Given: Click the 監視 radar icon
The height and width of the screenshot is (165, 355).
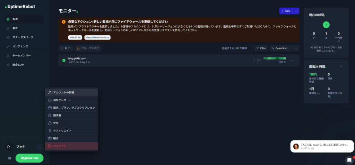Looking at the screenshot, I should point(8,19).
